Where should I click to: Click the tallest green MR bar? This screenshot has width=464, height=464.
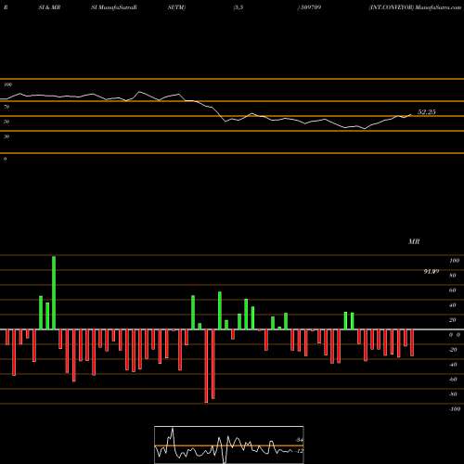pos(54,292)
